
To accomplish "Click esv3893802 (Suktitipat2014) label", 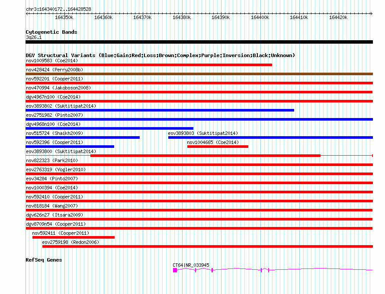I will [x=61, y=106].
